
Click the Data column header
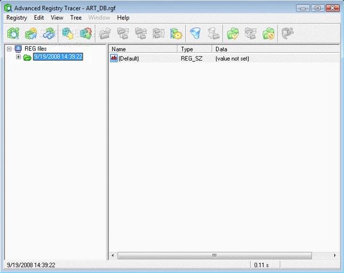(x=276, y=49)
